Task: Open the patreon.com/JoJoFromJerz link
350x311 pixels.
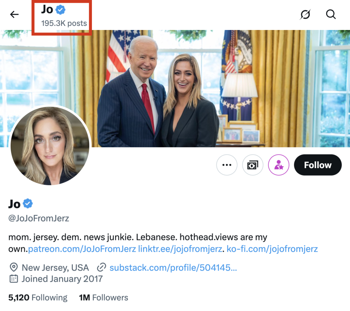Action: pyautogui.click(x=82, y=249)
